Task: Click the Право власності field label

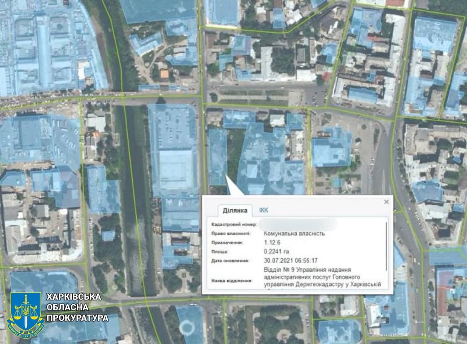Action: [231, 233]
